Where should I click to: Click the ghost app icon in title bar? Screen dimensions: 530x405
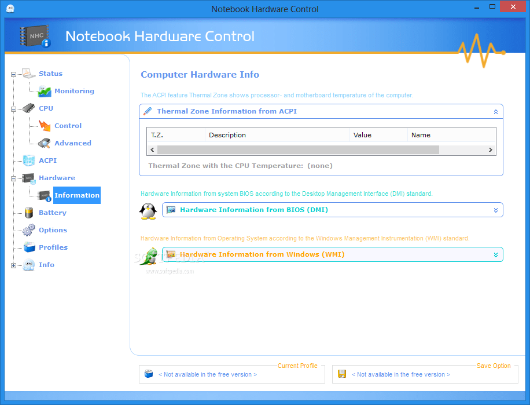10,9
